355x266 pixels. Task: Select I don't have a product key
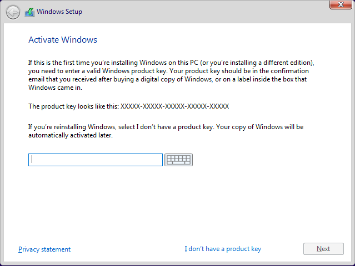(223, 249)
